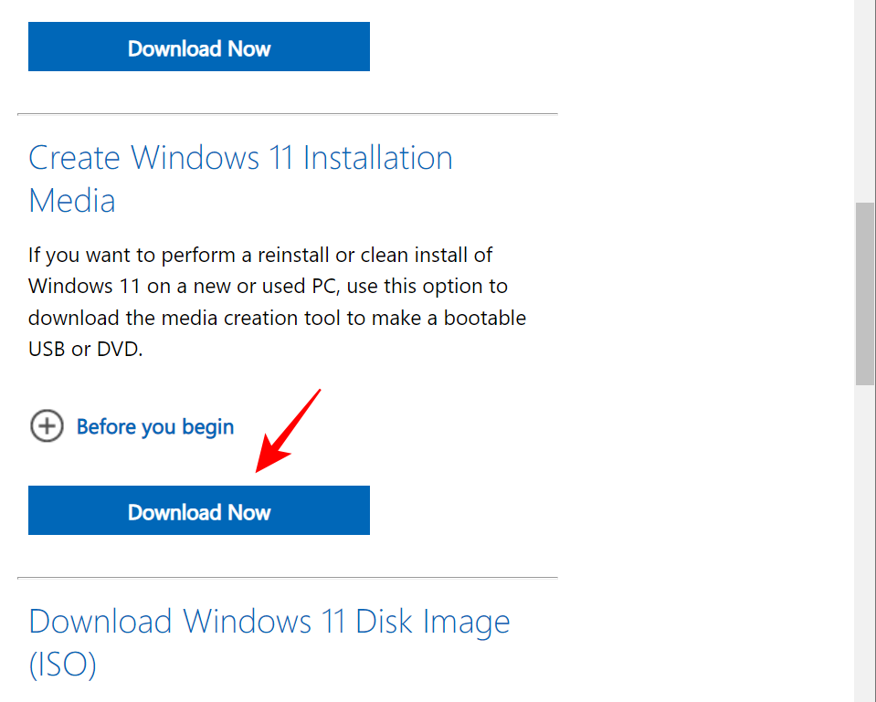Click the scrollbar thumb on the right

click(865, 274)
